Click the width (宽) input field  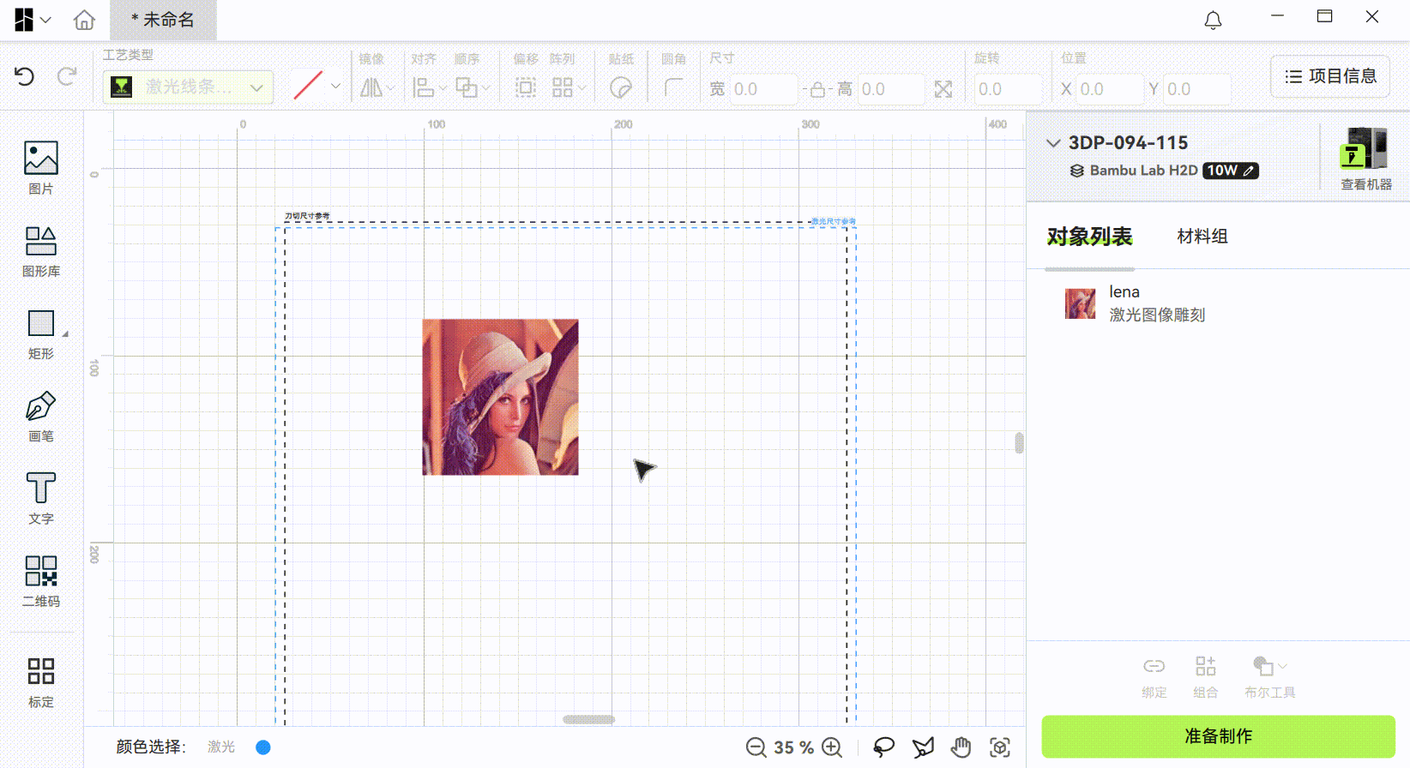point(764,89)
